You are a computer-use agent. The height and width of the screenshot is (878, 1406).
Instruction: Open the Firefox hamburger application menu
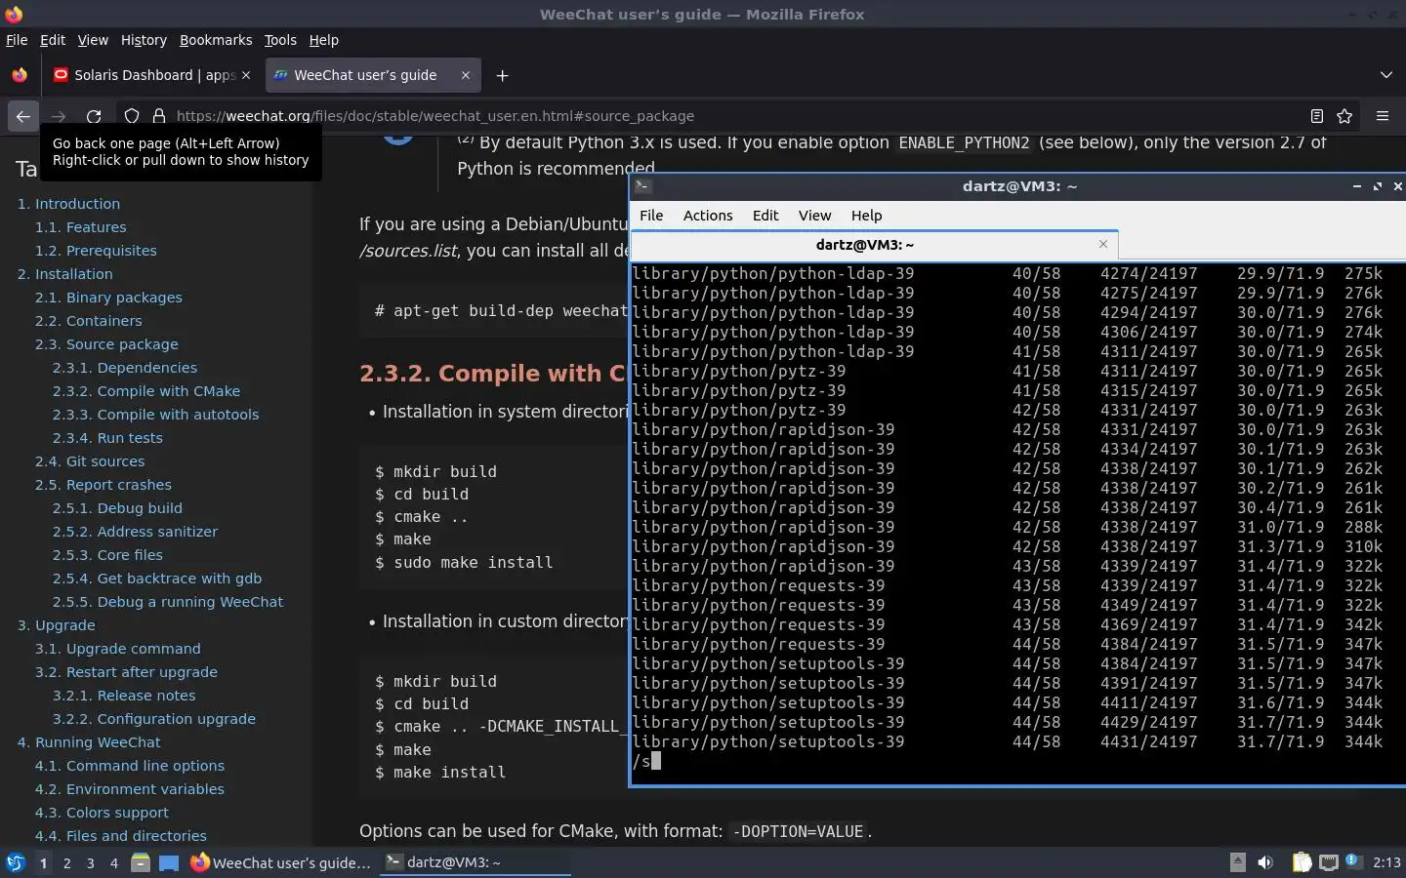(x=1383, y=116)
